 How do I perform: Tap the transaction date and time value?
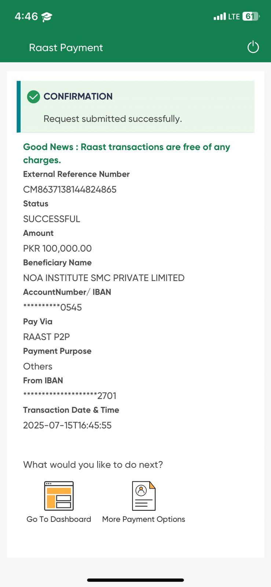coord(67,425)
